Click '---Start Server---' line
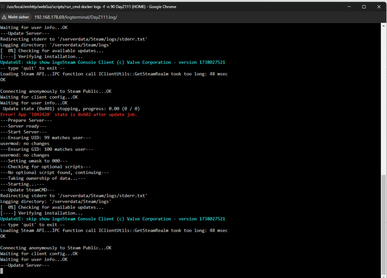387x278 pixels. (x=24, y=132)
